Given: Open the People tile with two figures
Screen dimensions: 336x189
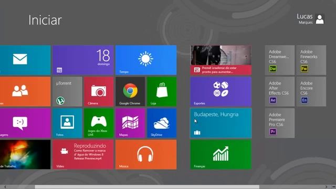Looking at the screenshot, I should 25,91.
